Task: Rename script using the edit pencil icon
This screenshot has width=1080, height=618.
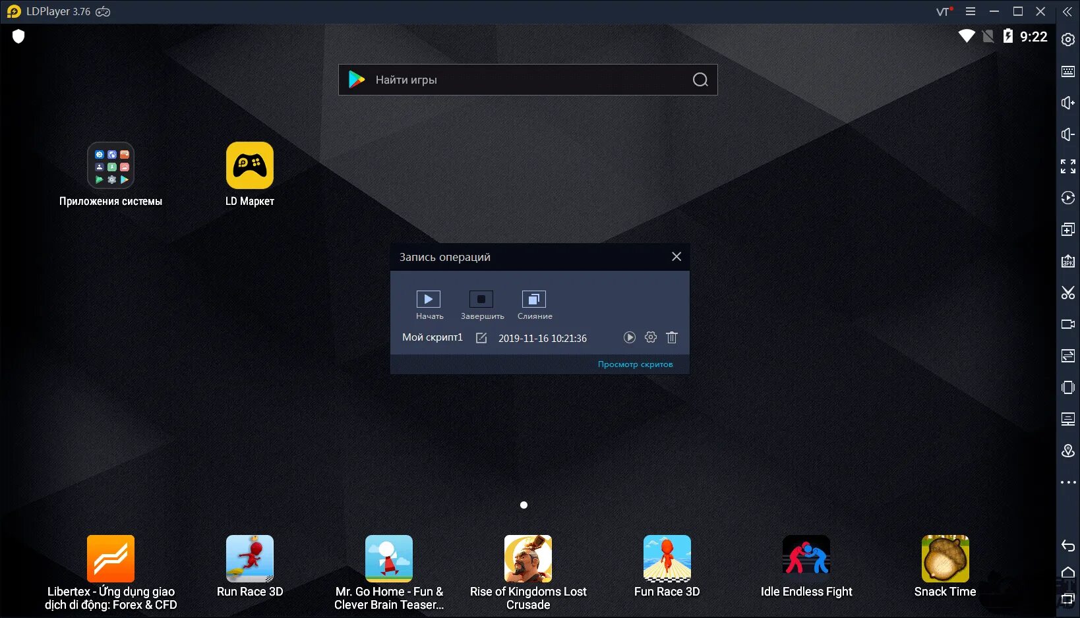Action: (481, 338)
